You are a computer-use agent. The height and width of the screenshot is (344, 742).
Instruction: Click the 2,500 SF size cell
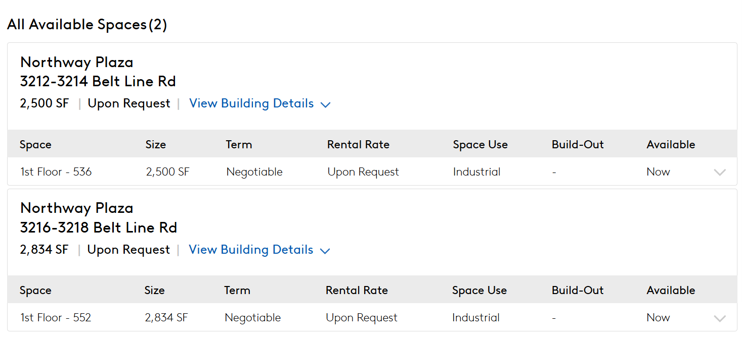click(167, 171)
